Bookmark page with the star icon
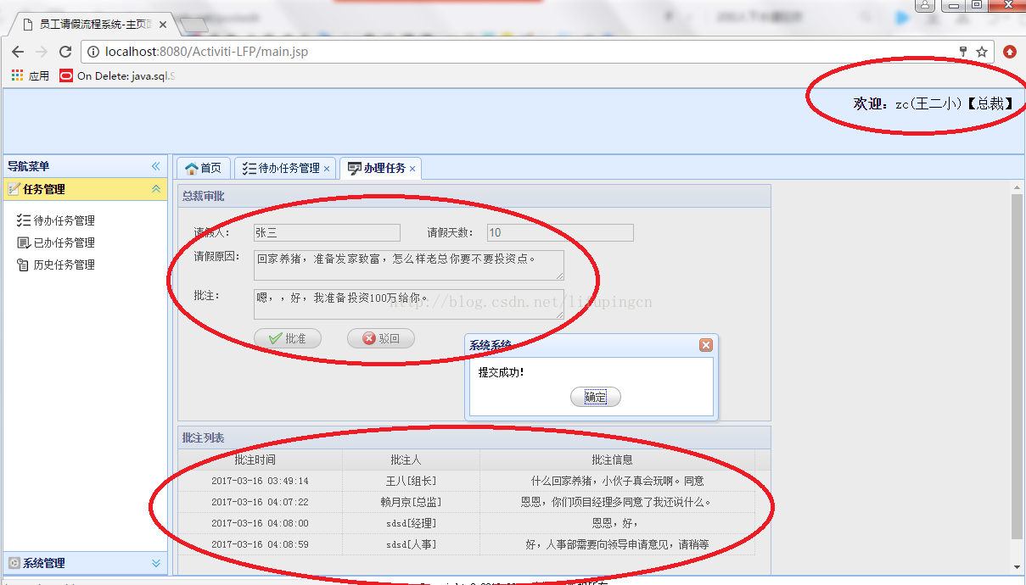Viewport: 1026px width, 585px height. pos(982,52)
